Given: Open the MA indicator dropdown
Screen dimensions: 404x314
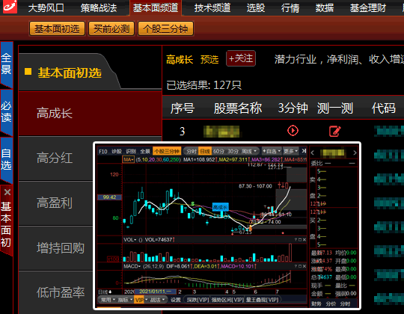Looking at the screenshot, I should point(129,159).
